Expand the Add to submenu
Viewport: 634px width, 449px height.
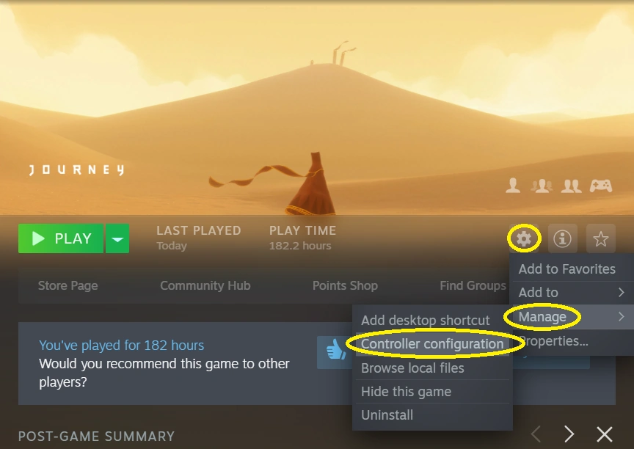572,293
